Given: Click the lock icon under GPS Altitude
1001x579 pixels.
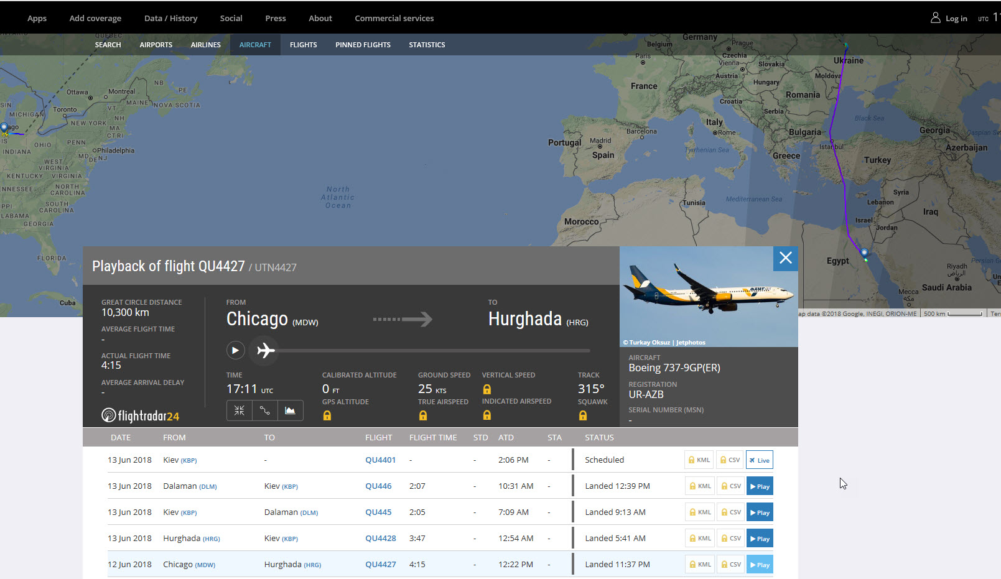Looking at the screenshot, I should 327,416.
